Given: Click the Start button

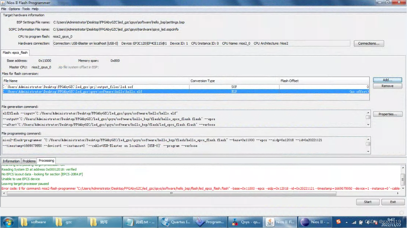Looking at the screenshot, I should coord(368,202).
